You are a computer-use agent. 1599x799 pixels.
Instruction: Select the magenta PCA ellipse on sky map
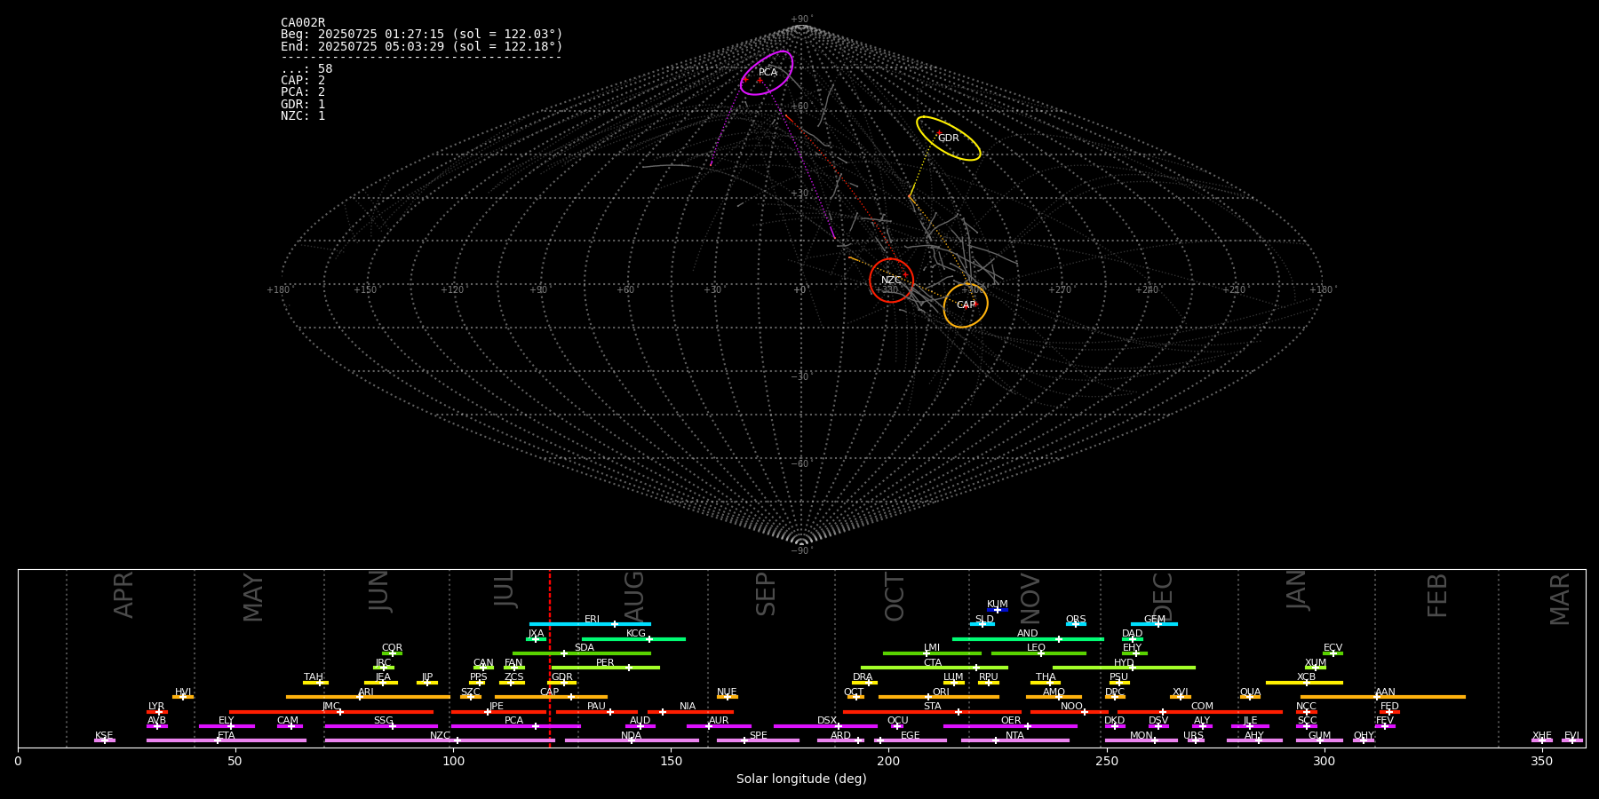click(x=767, y=73)
